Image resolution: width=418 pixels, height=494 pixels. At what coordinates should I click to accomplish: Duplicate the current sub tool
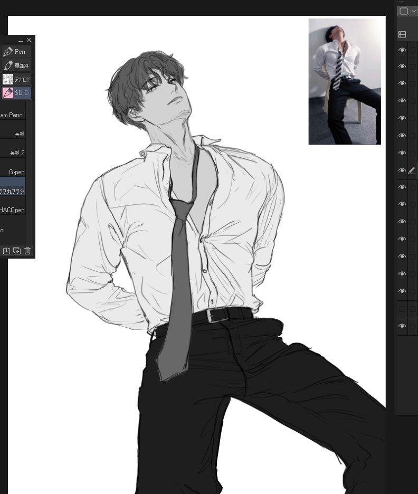(x=17, y=251)
